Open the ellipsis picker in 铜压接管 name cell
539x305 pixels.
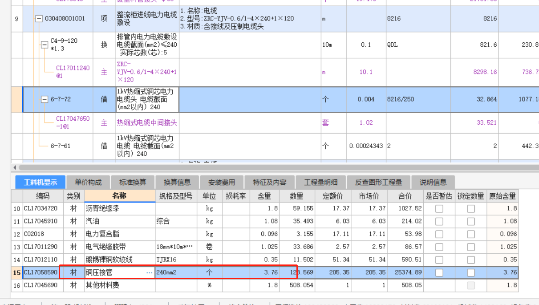point(149,272)
